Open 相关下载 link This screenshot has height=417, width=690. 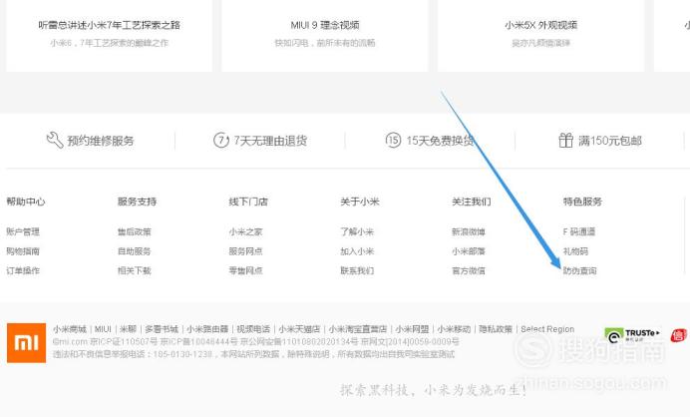coord(135,270)
